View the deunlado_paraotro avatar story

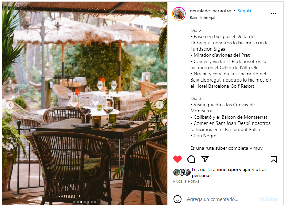click(179, 14)
